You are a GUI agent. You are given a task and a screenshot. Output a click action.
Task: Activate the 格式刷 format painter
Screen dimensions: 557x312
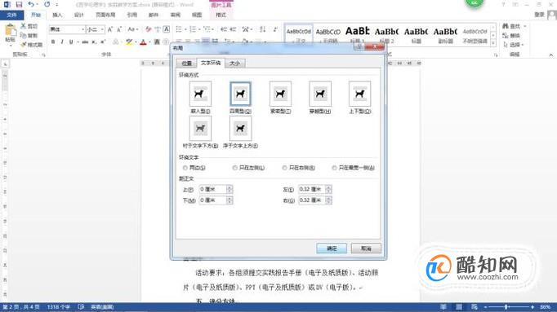tap(31, 45)
